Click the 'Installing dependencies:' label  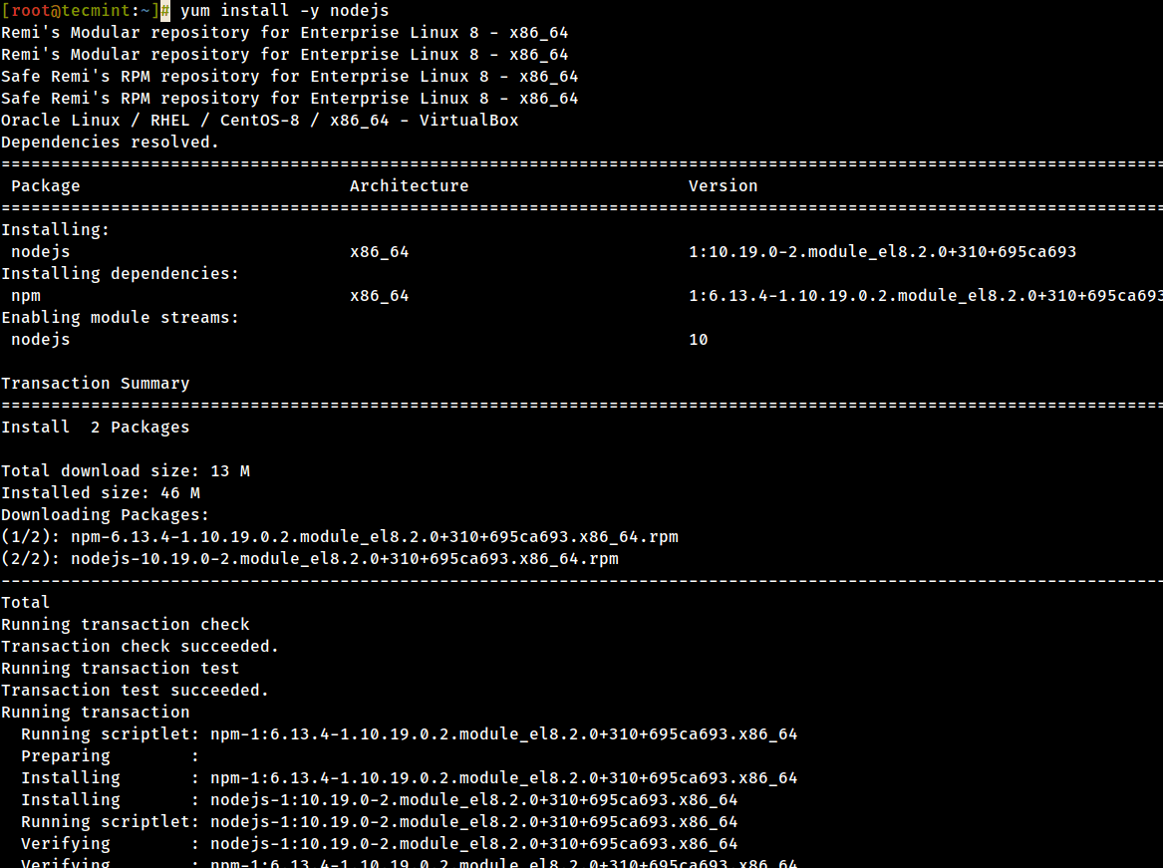(x=121, y=274)
